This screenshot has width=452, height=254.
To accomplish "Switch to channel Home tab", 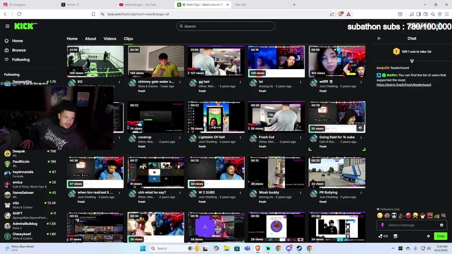I will point(72,39).
